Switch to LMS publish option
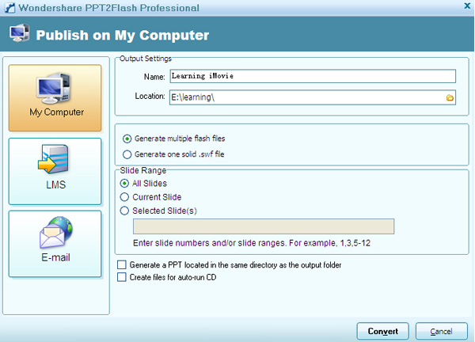Viewport: 475px width, 342px height. (55, 172)
